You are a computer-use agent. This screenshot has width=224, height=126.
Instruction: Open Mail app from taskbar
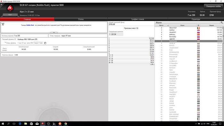coord(37,124)
